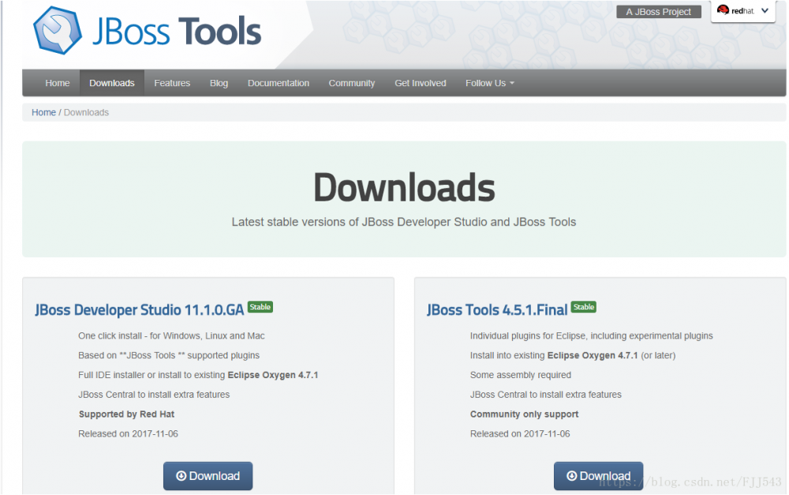Screen dimensions: 789x495
Task: Go to the Features menu item
Action: point(172,83)
